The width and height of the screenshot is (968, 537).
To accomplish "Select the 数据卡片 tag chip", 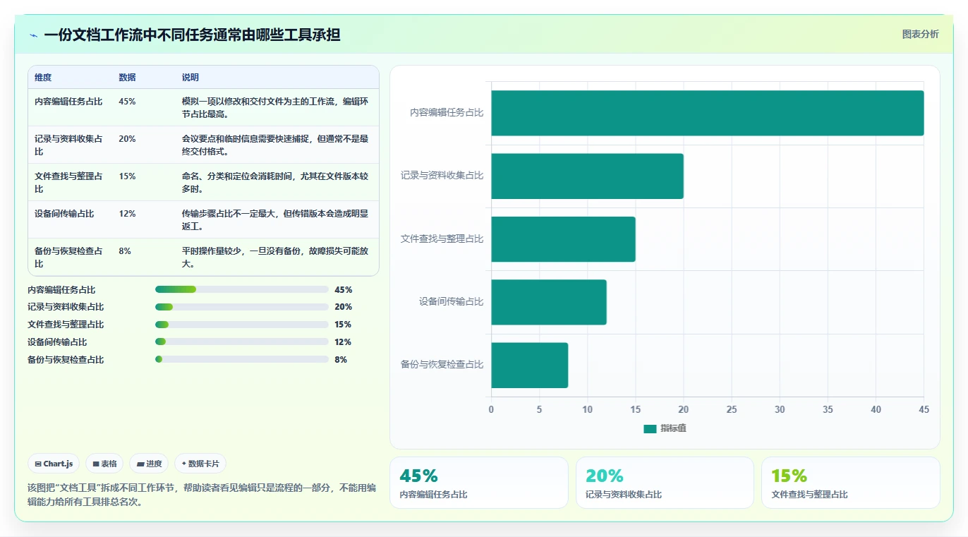I will point(200,464).
